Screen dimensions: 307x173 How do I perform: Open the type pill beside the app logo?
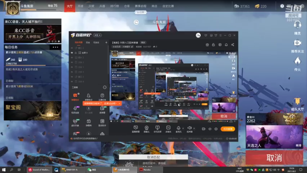(97, 35)
